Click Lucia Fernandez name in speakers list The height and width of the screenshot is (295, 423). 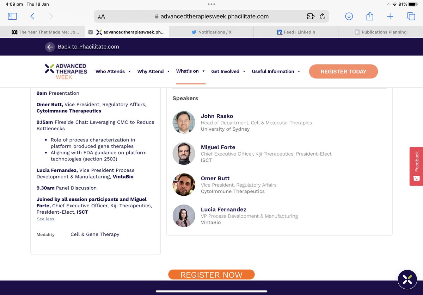(223, 209)
